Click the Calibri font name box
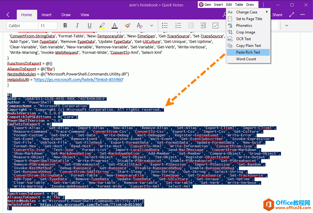Viewport: 313px width, 213px height. 22,26
